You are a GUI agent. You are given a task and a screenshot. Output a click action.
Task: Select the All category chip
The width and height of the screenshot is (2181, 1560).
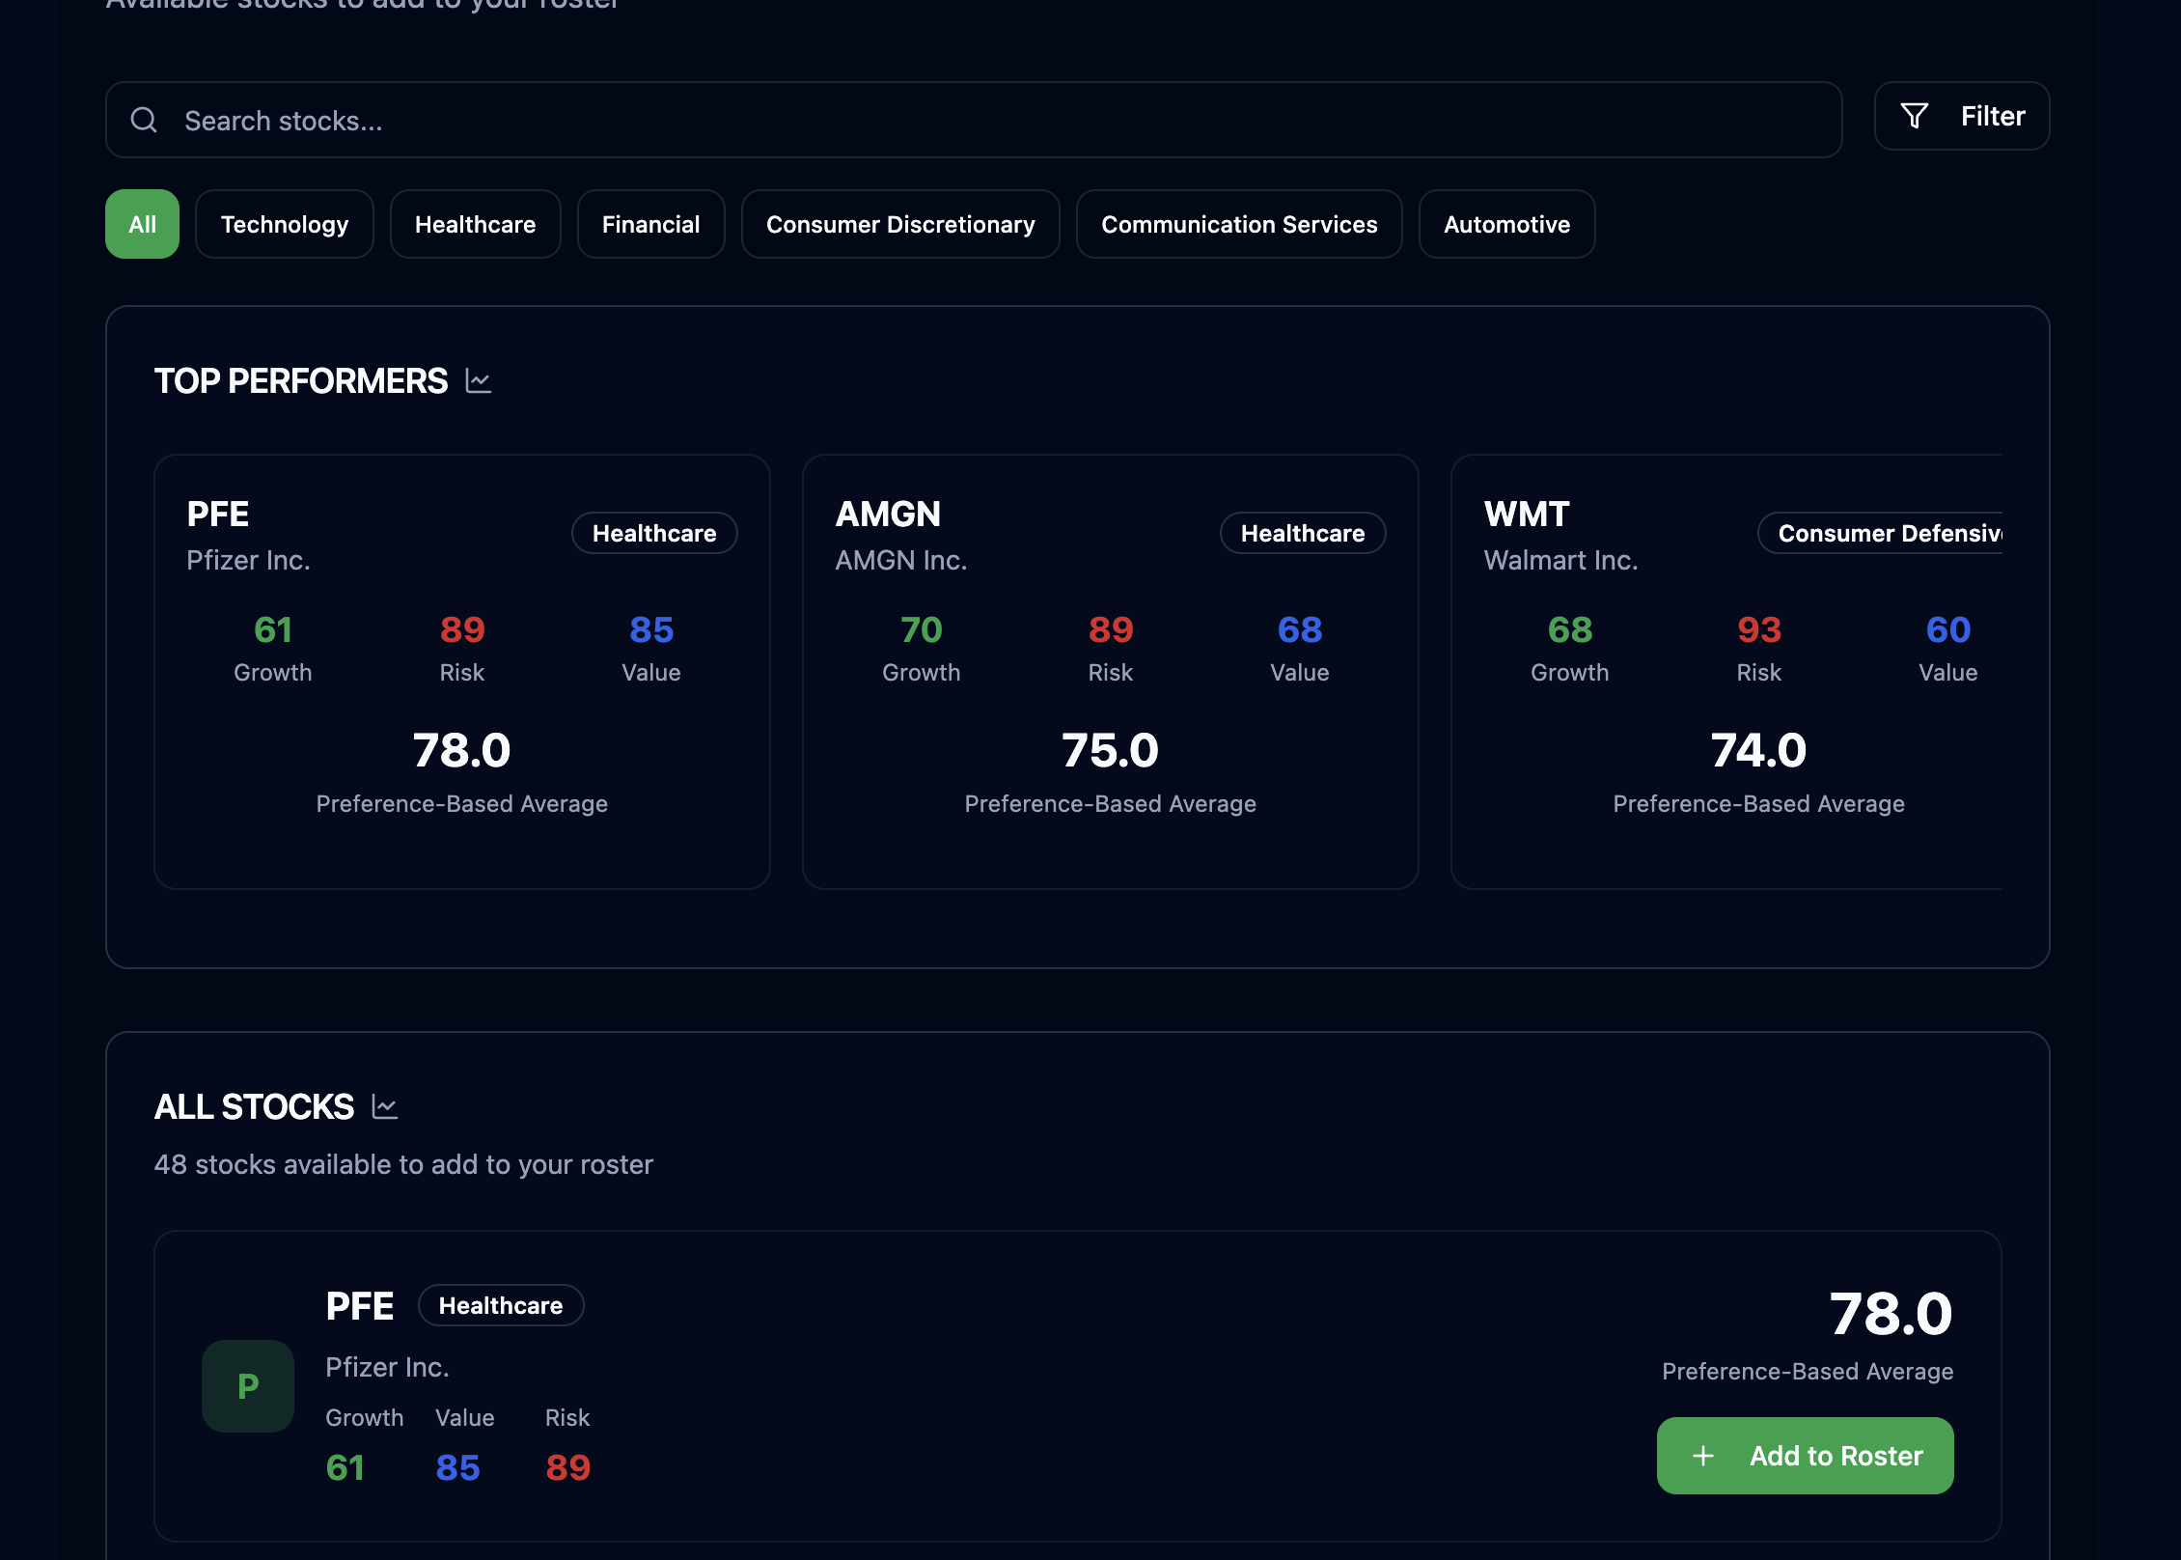point(142,224)
